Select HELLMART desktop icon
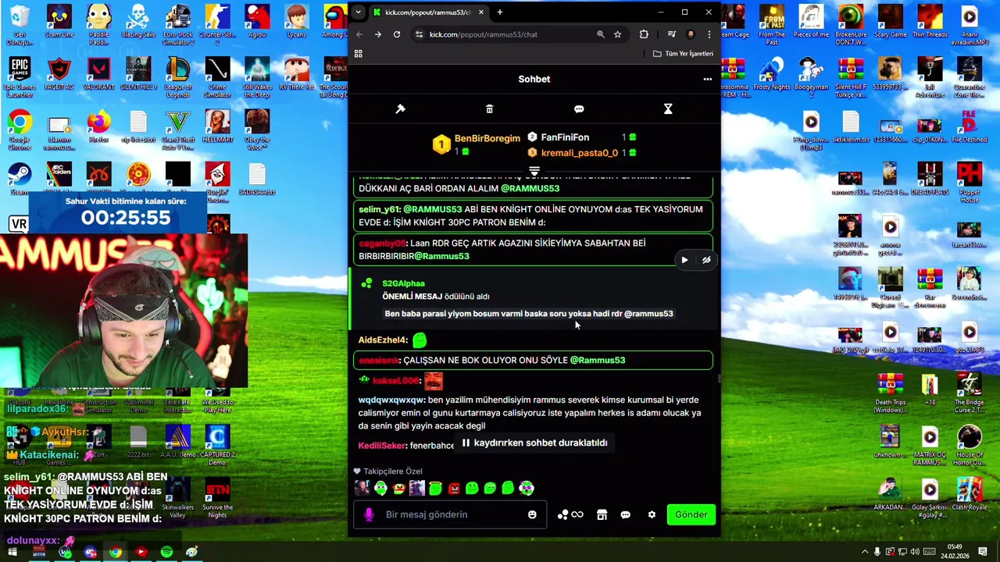 pyautogui.click(x=217, y=127)
